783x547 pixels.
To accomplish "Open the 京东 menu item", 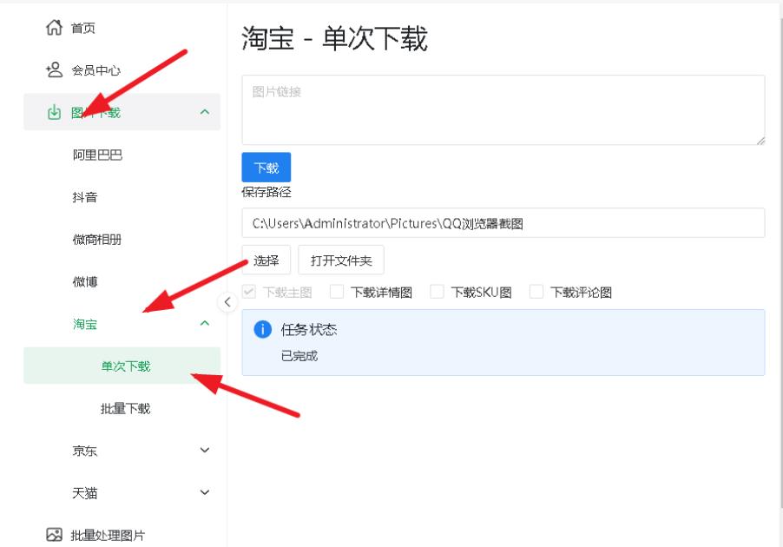I will 122,451.
